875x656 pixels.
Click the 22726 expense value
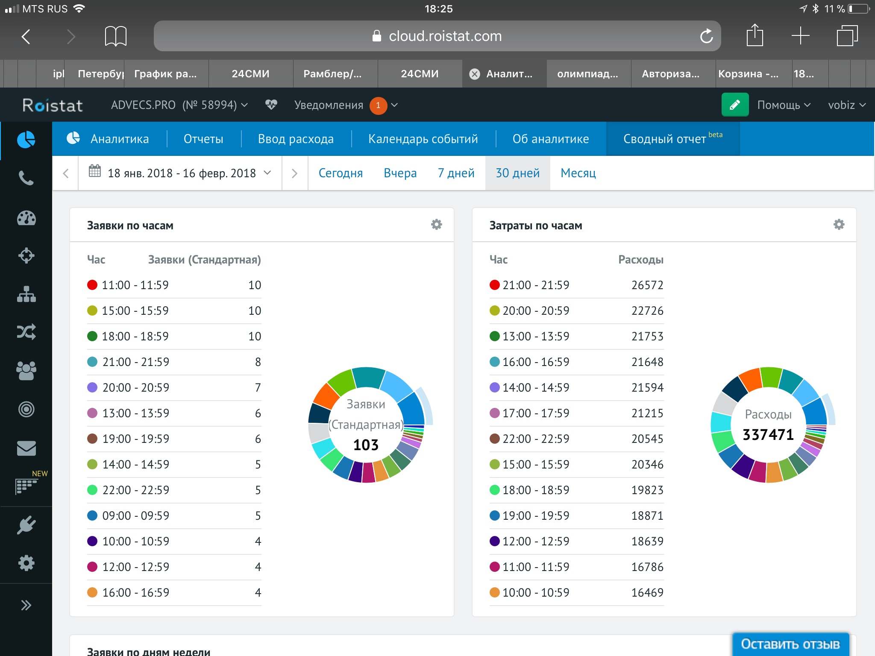click(x=647, y=310)
